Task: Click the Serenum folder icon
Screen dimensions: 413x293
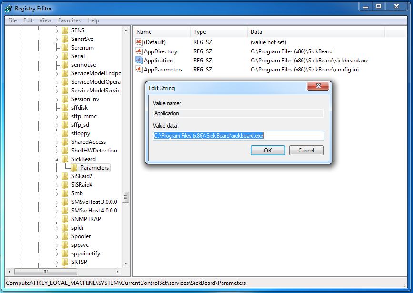Action: (x=65, y=48)
